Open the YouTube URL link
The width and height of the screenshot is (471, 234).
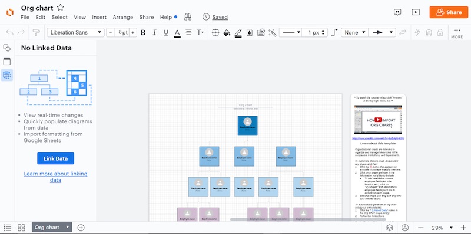tap(378, 138)
